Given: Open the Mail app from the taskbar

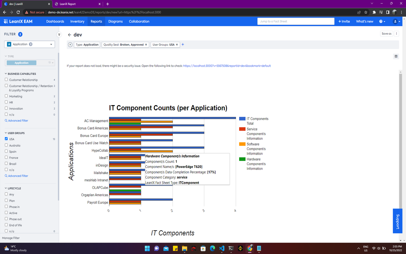Looking at the screenshot, I should pyautogui.click(x=166, y=248).
